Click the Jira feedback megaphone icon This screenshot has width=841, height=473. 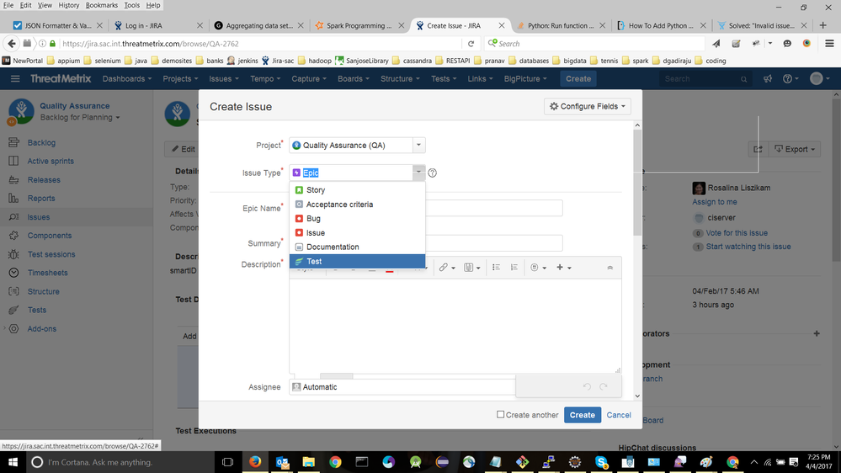tap(768, 79)
